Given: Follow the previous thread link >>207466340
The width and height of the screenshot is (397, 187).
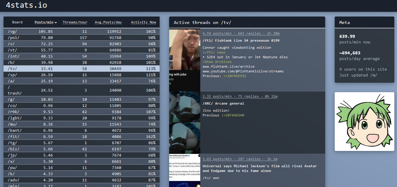Looking at the screenshot, I should 233,115.
